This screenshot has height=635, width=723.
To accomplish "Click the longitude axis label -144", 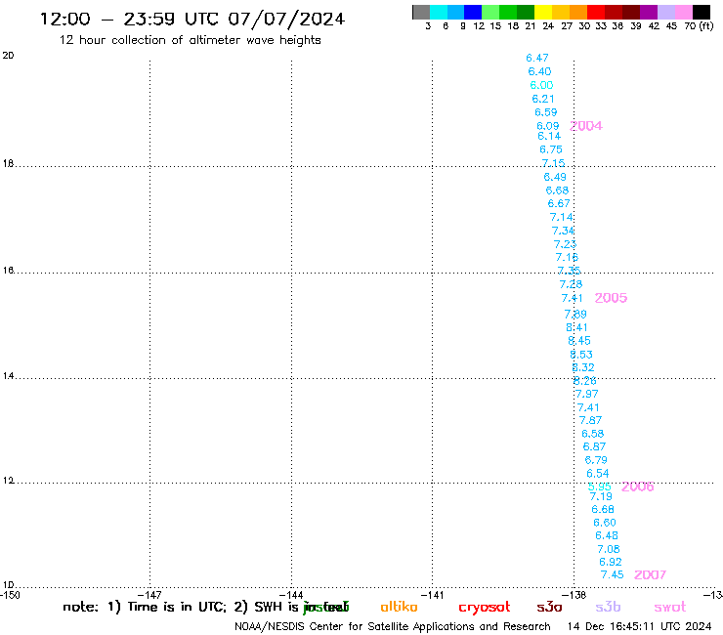I will point(291,595).
